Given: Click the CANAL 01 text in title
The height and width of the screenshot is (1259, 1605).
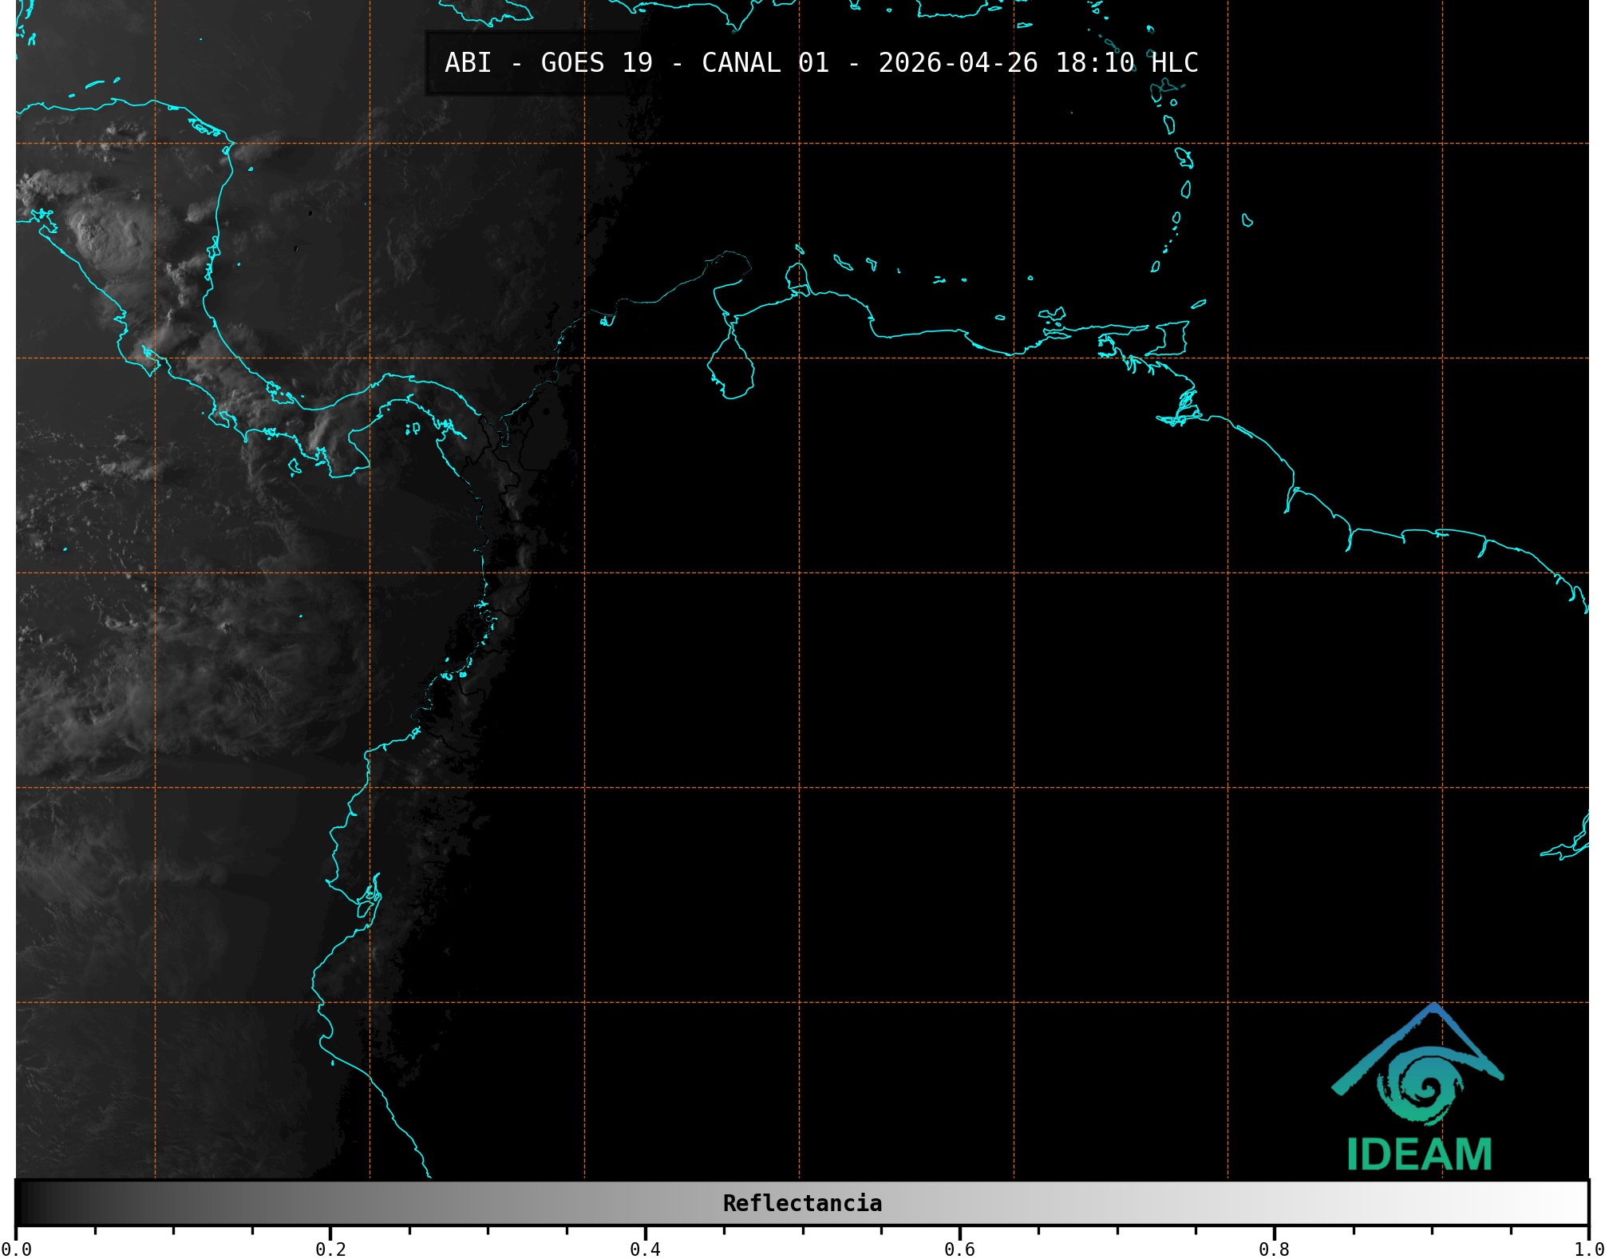Looking at the screenshot, I should pos(765,63).
